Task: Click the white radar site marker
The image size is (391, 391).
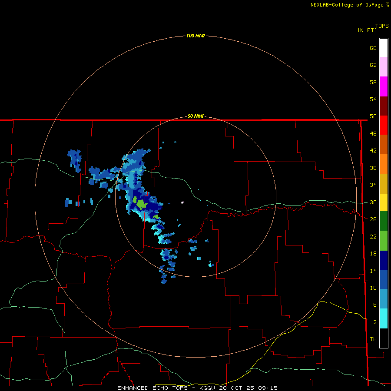Action: pyautogui.click(x=182, y=203)
